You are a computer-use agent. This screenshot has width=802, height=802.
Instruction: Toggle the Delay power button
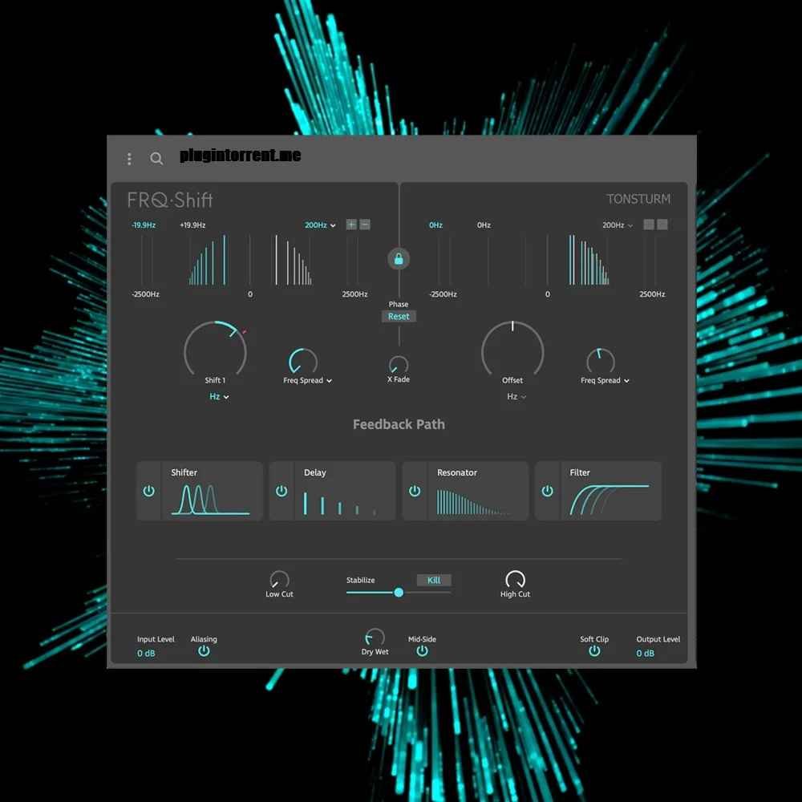(282, 491)
